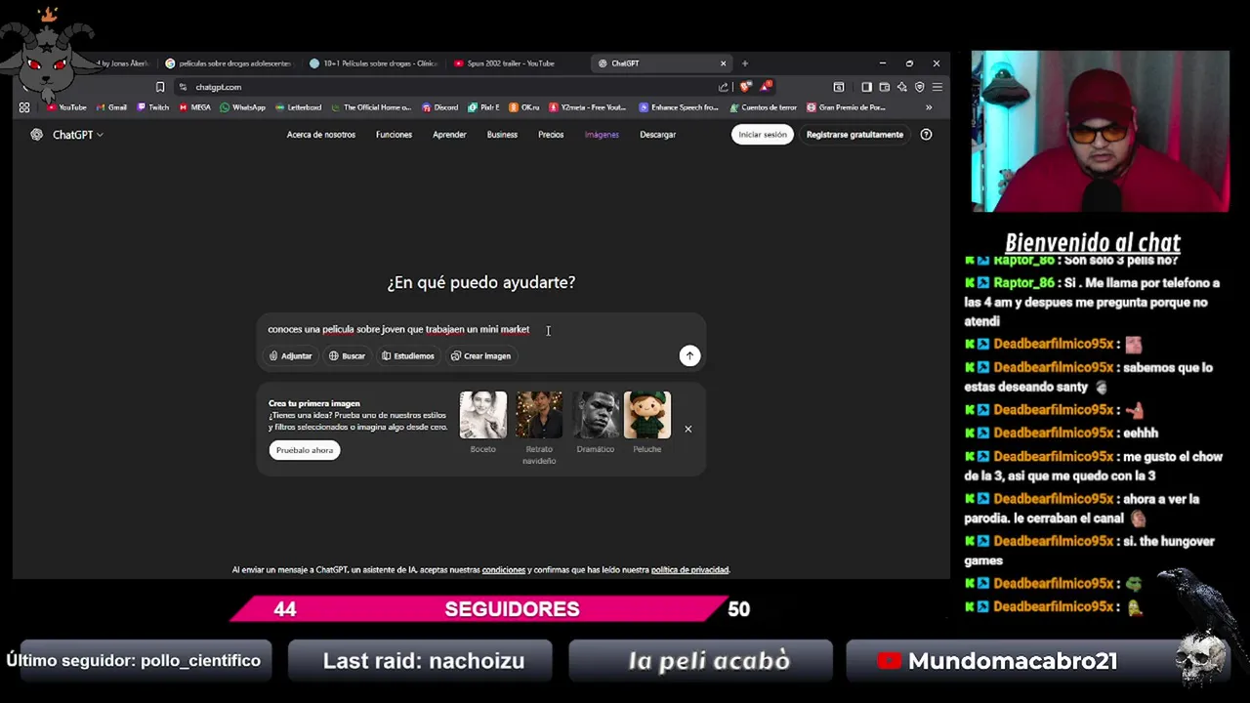Select the Peluche style thumbnail
Screen dimensions: 1250x703
click(x=647, y=415)
